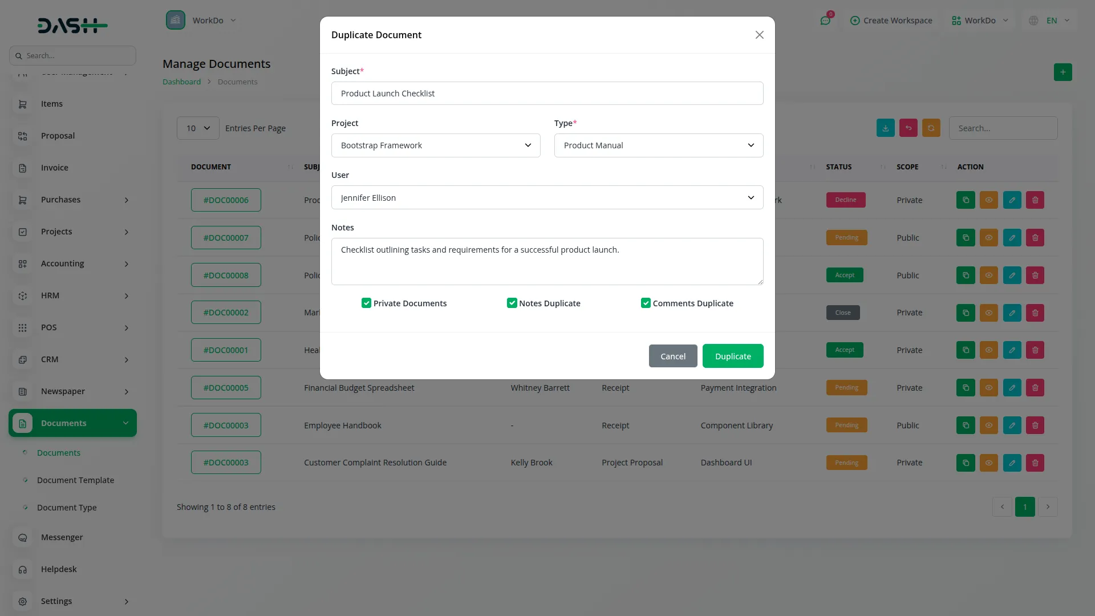This screenshot has width=1095, height=616.
Task: Click the chat messages icon in header
Action: pos(825,21)
